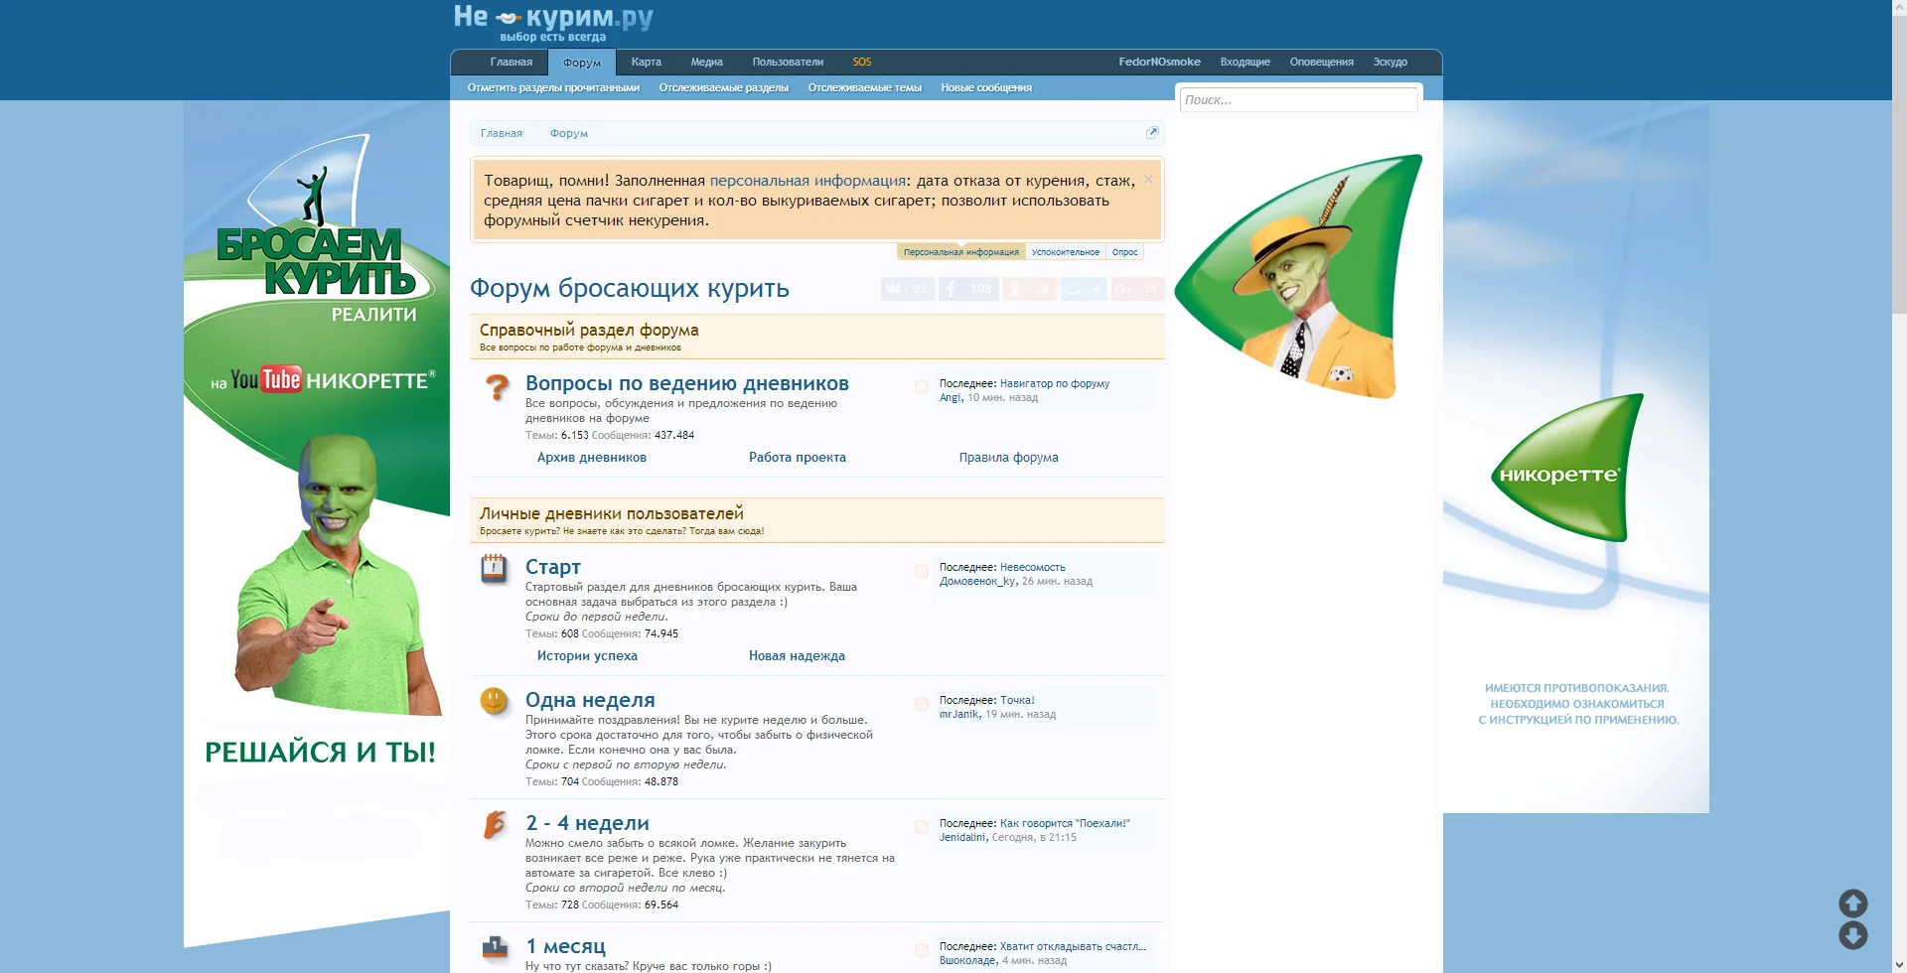Viewport: 1907px width, 973px height.
Task: Switch to Опрос notice tab
Action: tap(1124, 252)
